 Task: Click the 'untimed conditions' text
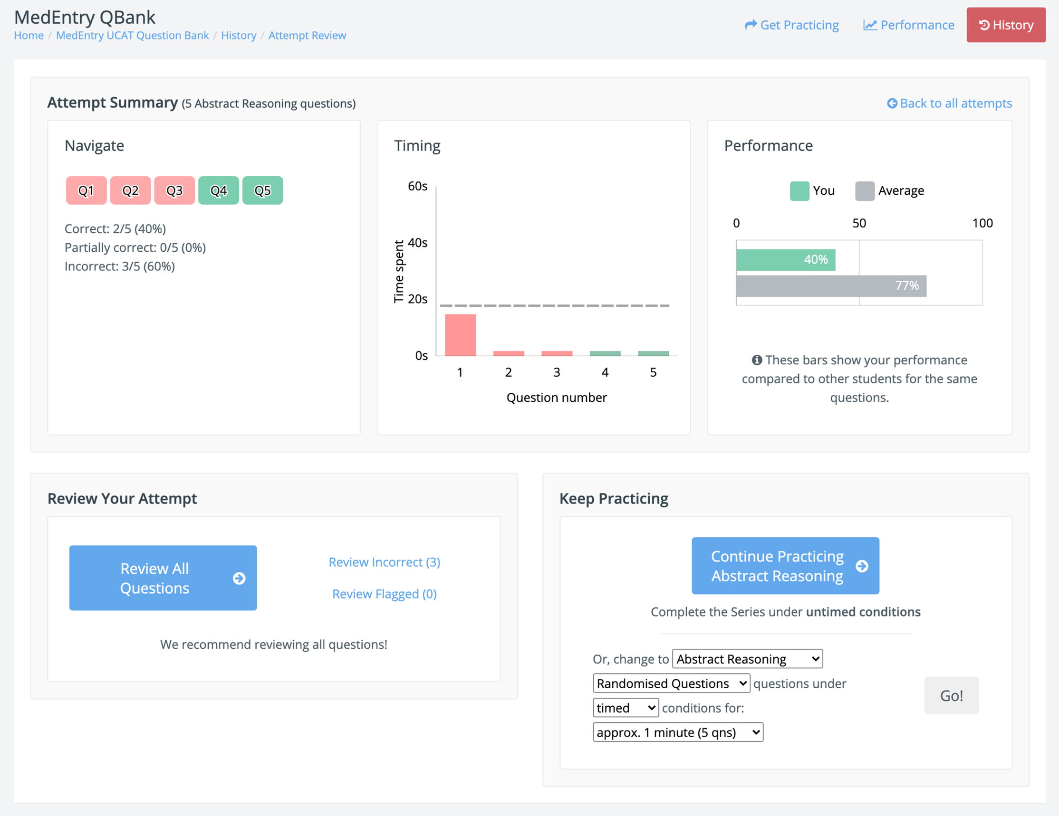tap(863, 612)
